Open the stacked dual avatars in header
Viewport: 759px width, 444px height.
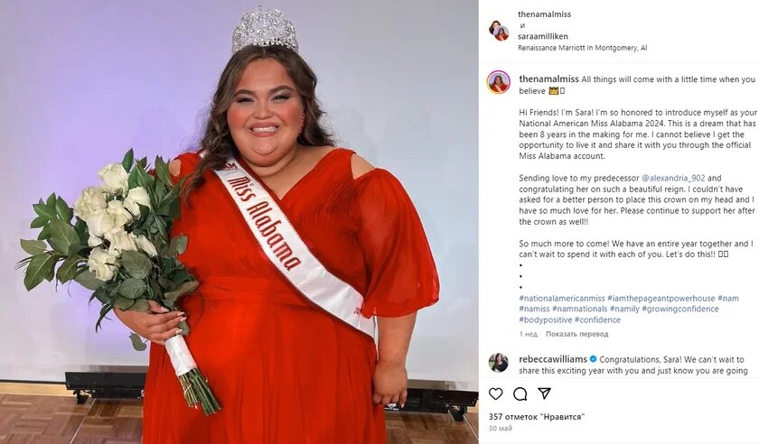[x=499, y=30]
